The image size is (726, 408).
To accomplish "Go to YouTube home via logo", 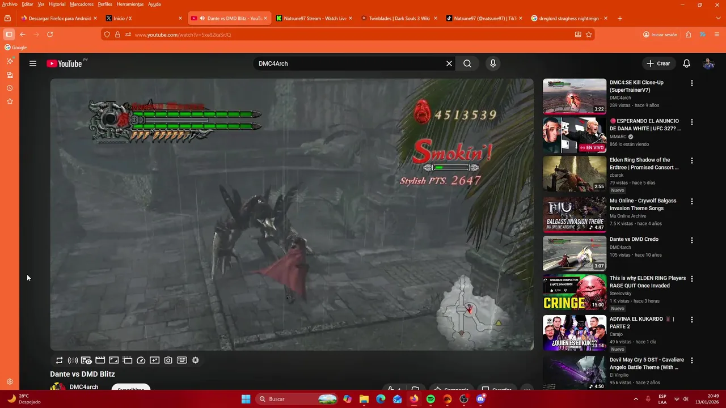I will tap(64, 63).
